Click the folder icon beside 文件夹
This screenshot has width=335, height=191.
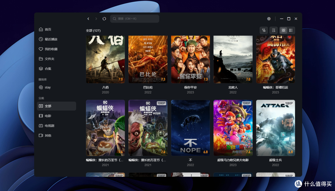pyautogui.click(x=41, y=59)
